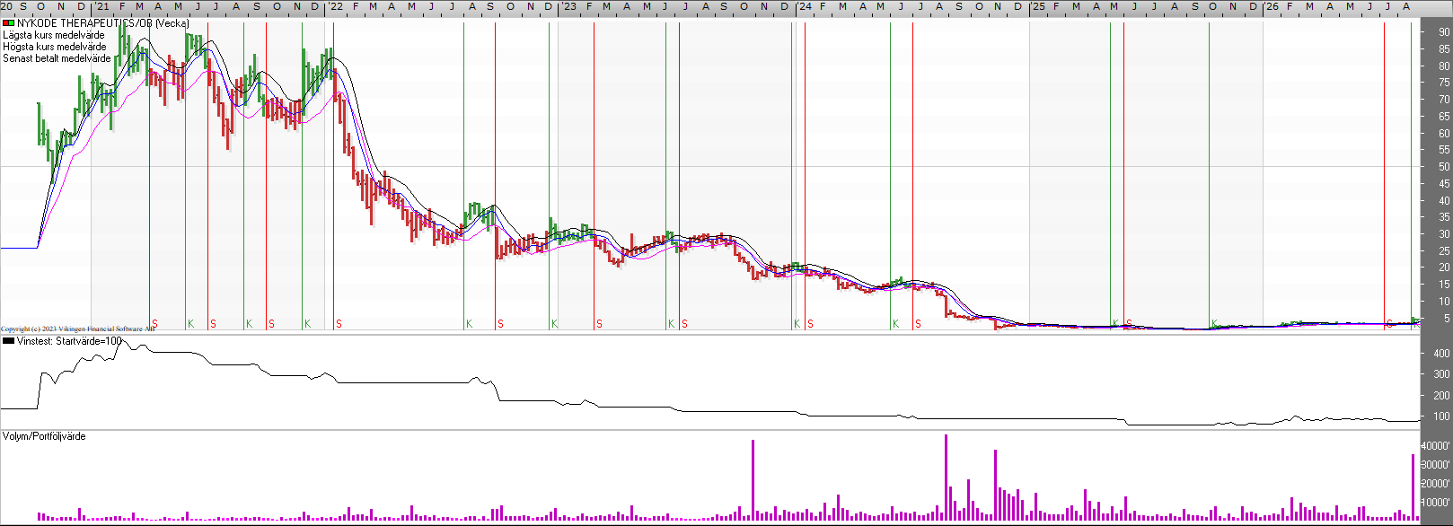1453x526 pixels.
Task: Click the tall volume spike in October 2023
Action: click(x=753, y=480)
